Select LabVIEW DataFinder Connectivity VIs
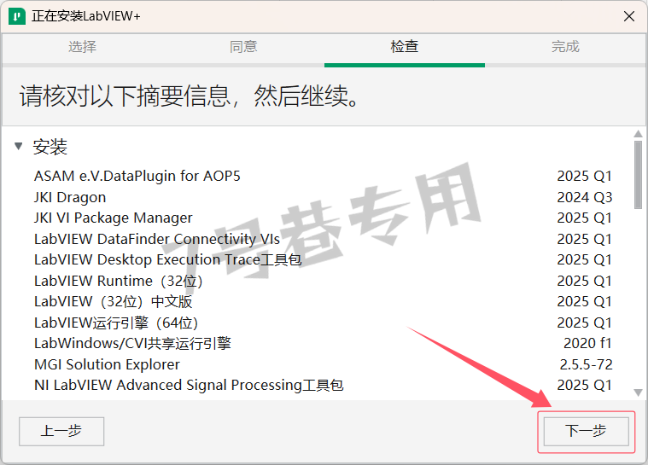Viewport: 648px width, 465px height. click(323, 239)
